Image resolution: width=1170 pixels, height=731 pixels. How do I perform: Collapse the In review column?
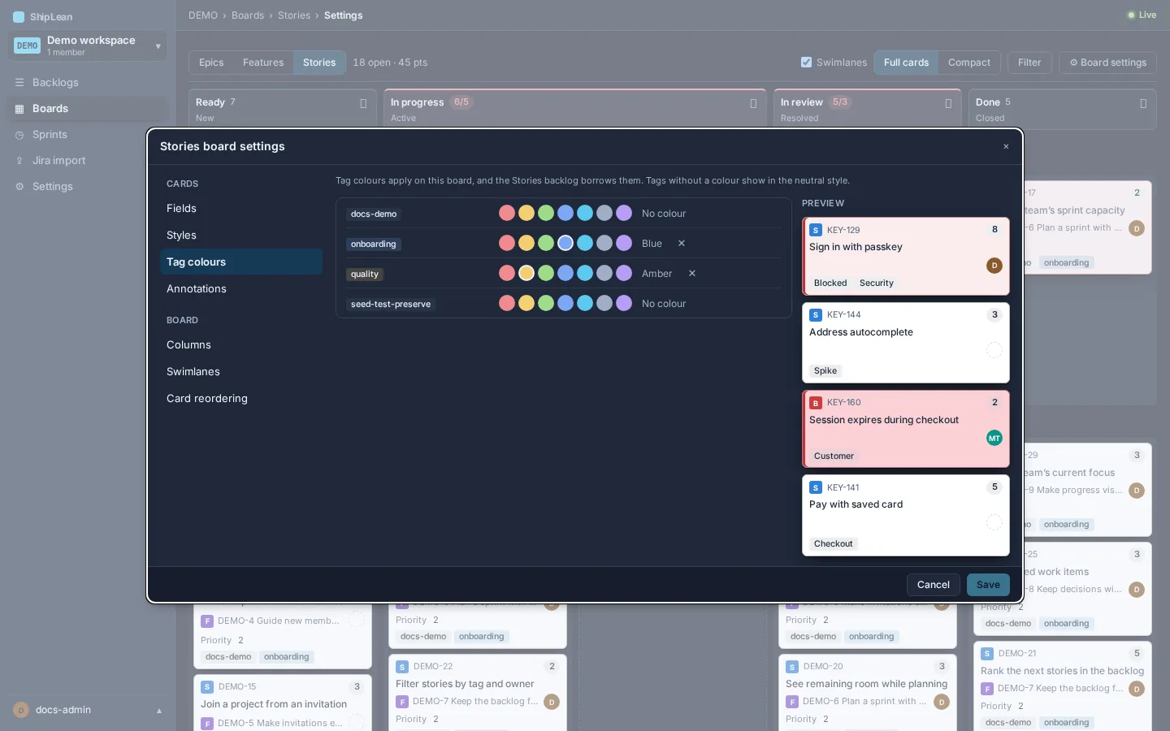pos(948,104)
